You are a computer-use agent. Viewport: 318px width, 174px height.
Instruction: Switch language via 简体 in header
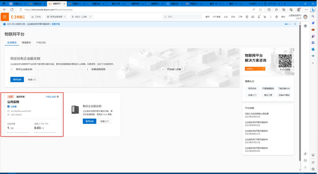(283, 17)
